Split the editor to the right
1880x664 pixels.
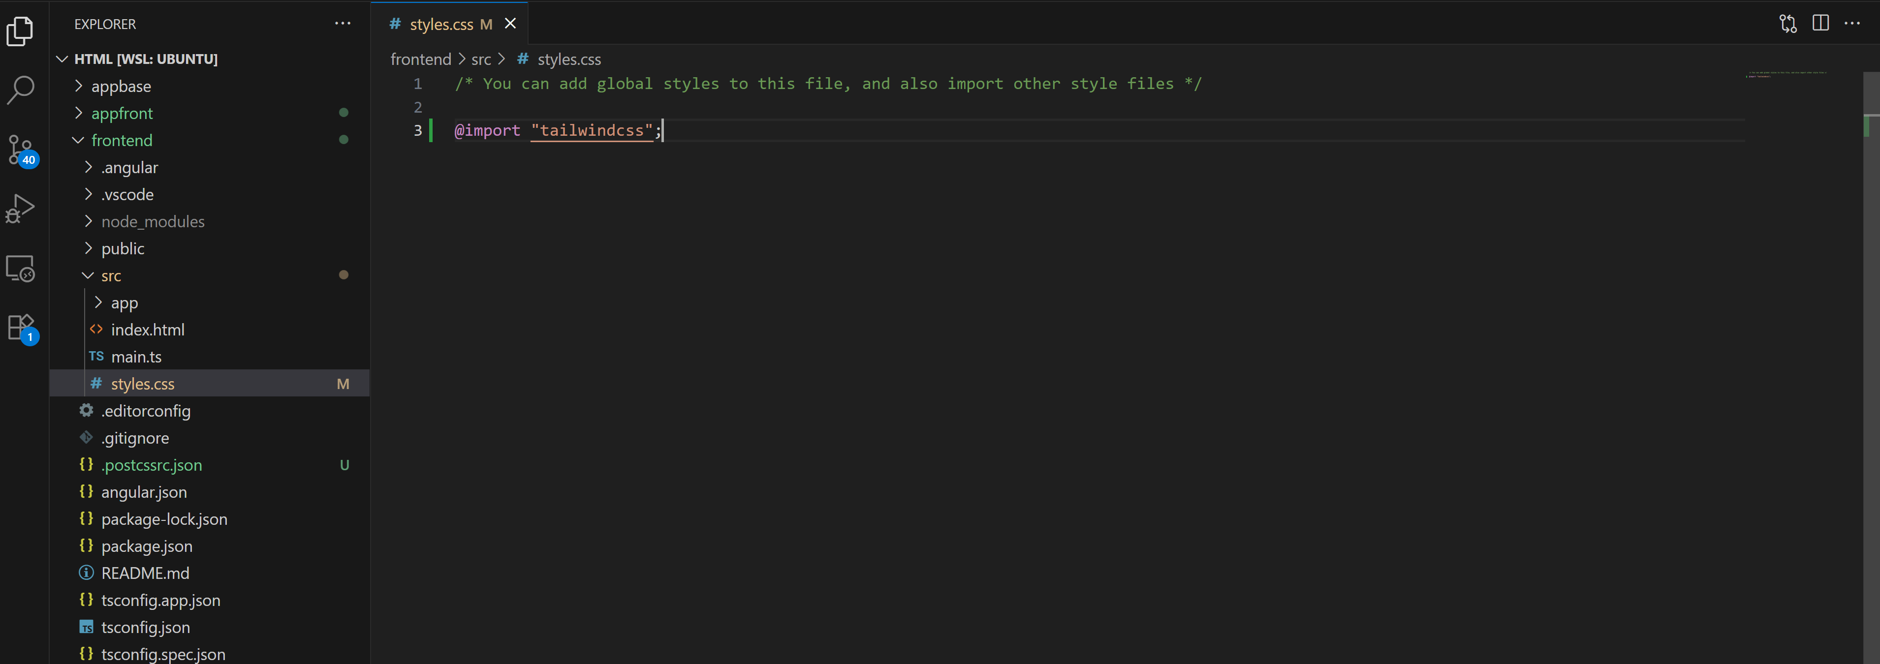[1820, 23]
